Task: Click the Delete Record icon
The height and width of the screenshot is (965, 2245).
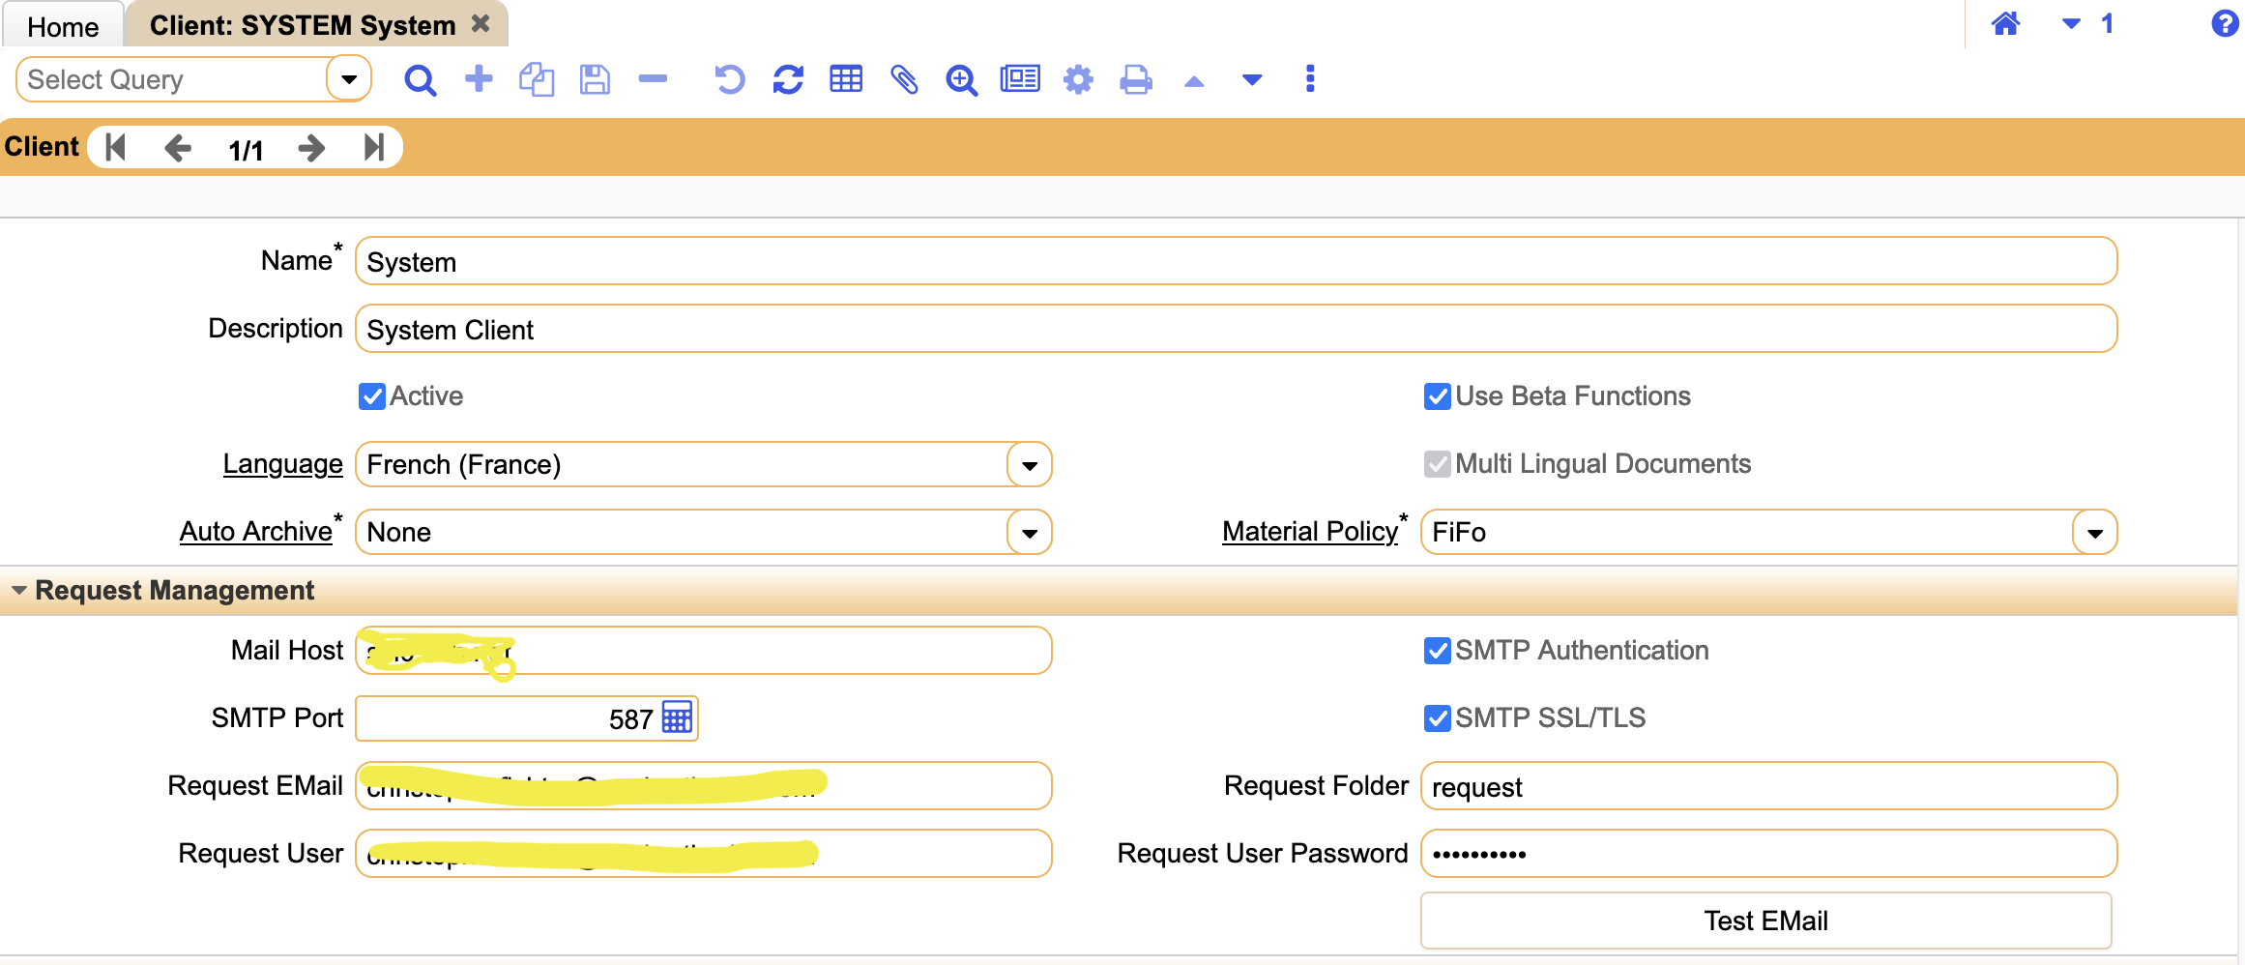Action: pyautogui.click(x=653, y=79)
